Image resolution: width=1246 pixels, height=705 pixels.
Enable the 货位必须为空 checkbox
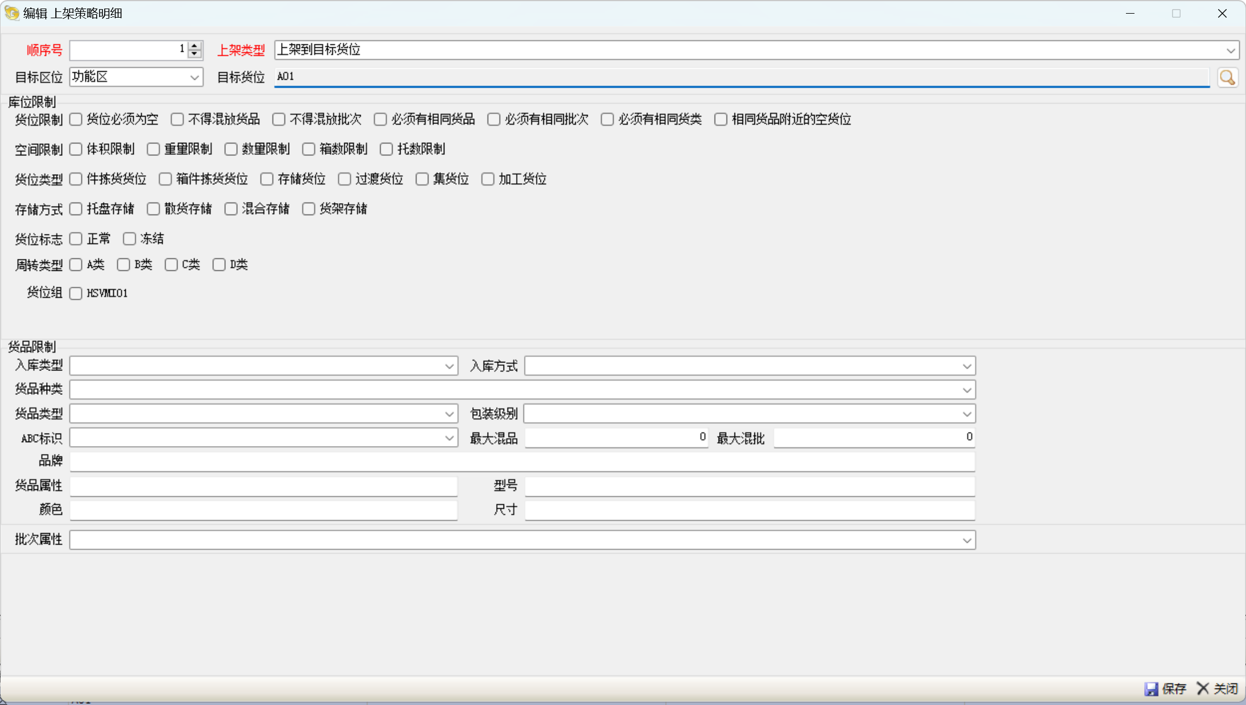[x=76, y=119]
